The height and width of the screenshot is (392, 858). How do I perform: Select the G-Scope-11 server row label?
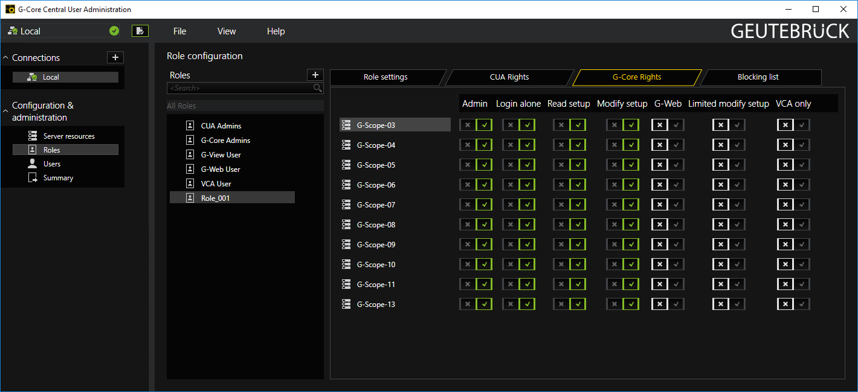pos(376,284)
